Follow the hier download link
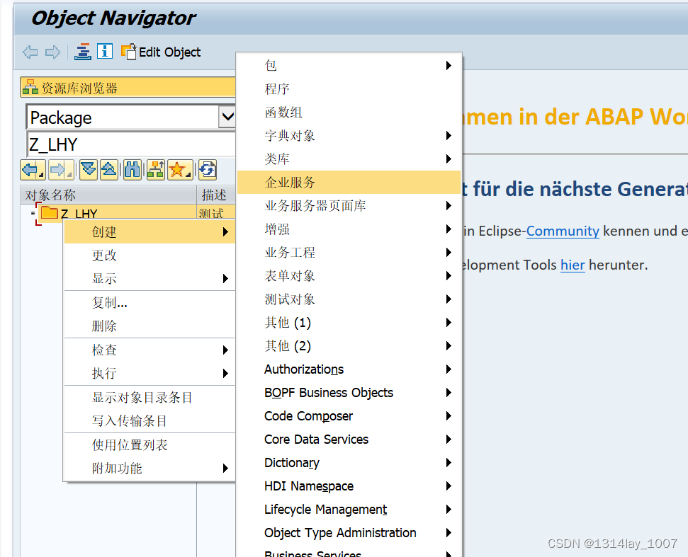This screenshot has height=557, width=688. click(x=573, y=265)
